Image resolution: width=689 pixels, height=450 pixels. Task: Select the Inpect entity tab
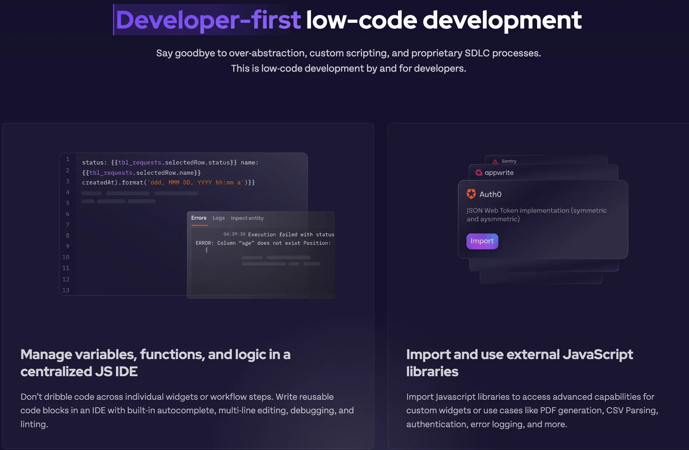[247, 218]
